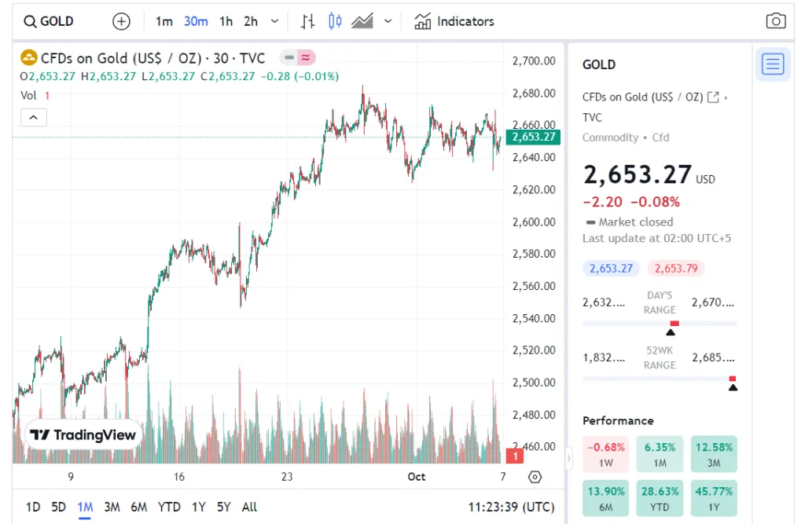Collapse the right side panel arrow
805x524 pixels.
coord(569,458)
